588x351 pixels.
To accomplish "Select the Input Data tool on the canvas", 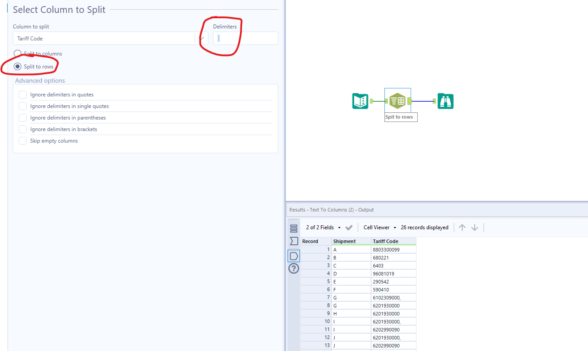I will click(x=360, y=101).
